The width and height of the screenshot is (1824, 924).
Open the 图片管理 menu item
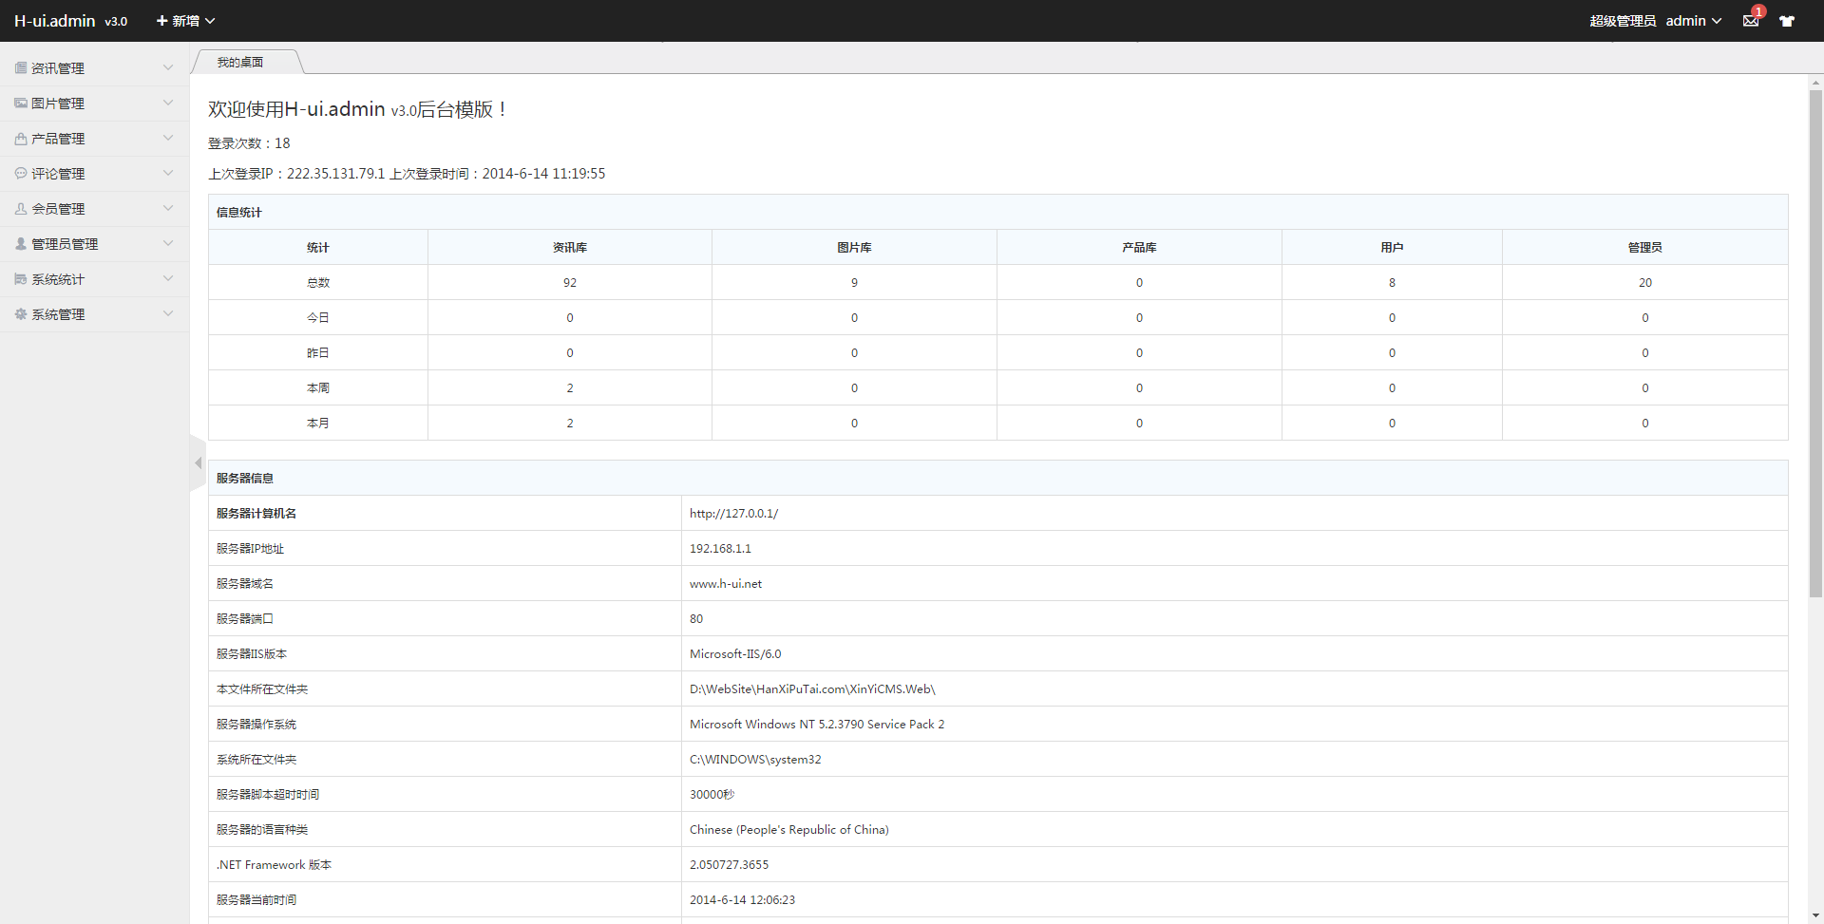94,104
